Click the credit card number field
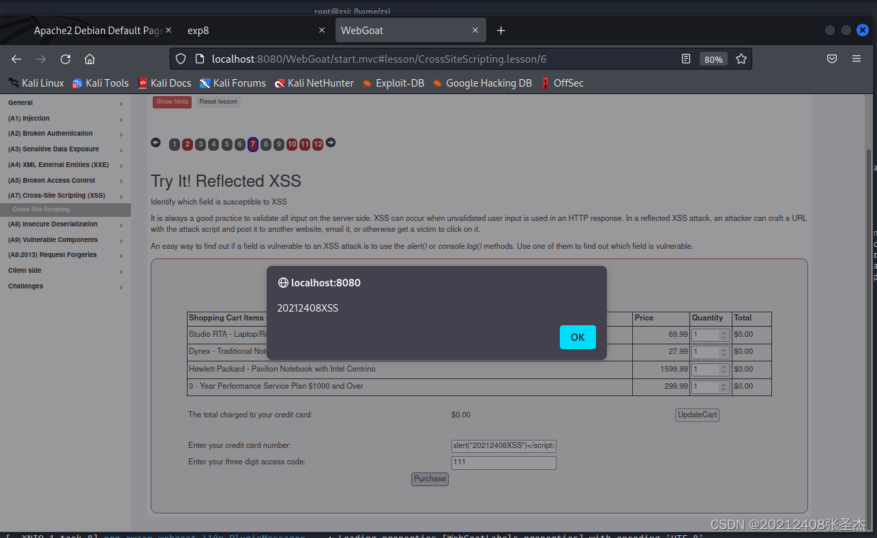Viewport: 877px width, 538px height. click(504, 446)
